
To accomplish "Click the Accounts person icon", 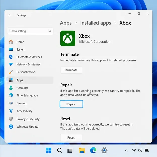I will pyautogui.click(x=11, y=88).
